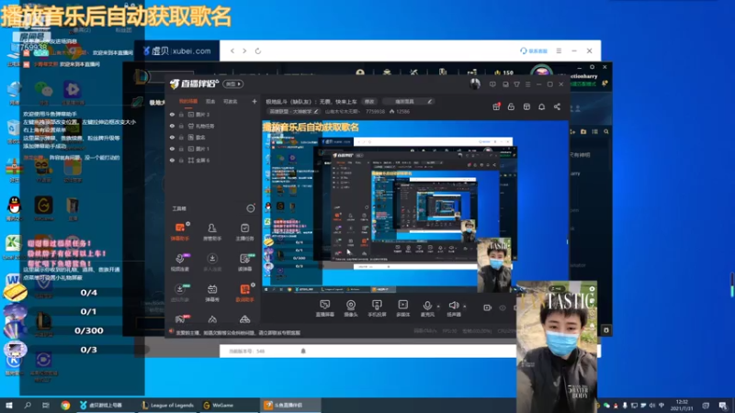Screen dimensions: 735x413
Task: Open the stream type selector beside the logo
Action: click(x=233, y=84)
